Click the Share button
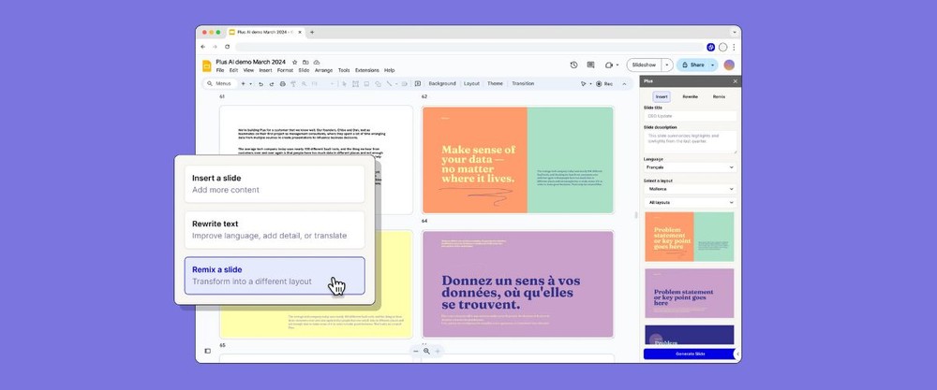This screenshot has height=390, width=937. (694, 65)
